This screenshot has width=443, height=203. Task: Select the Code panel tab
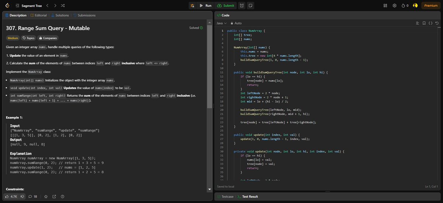(223, 15)
